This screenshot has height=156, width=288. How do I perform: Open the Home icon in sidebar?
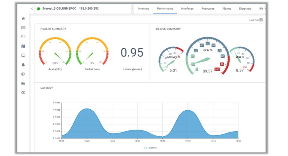pos(23,18)
